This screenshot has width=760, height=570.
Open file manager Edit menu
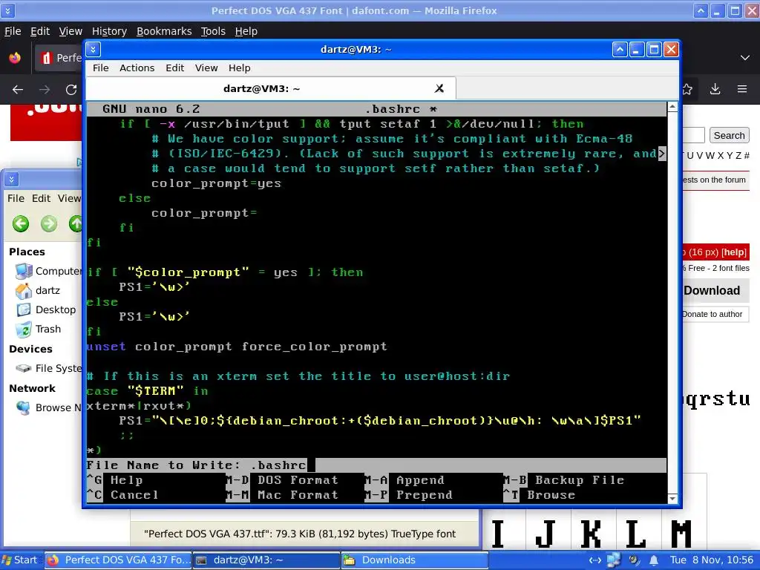pos(42,198)
